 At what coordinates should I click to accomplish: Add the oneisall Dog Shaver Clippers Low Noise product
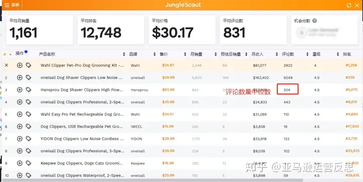[20, 78]
